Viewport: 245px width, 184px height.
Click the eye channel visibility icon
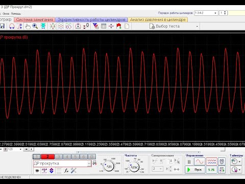(37, 171)
